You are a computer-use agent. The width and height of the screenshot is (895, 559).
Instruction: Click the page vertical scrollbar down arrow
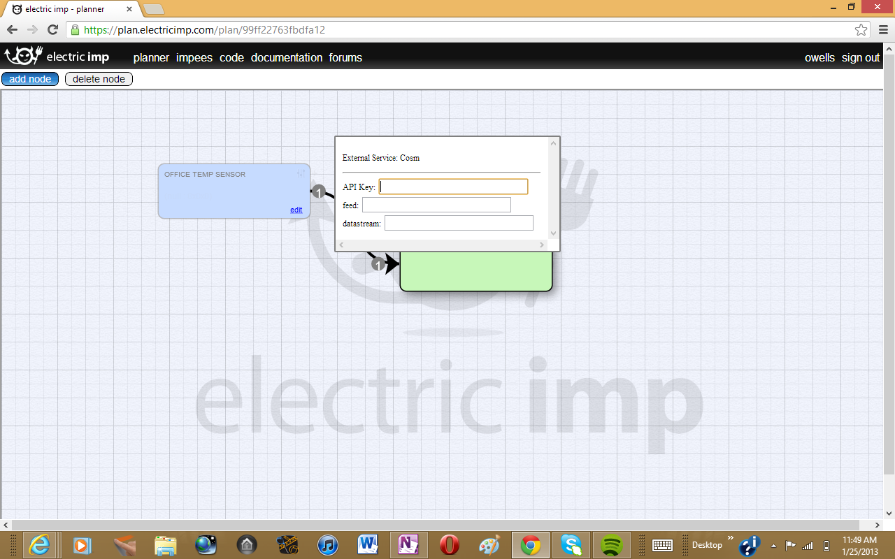[x=889, y=513]
